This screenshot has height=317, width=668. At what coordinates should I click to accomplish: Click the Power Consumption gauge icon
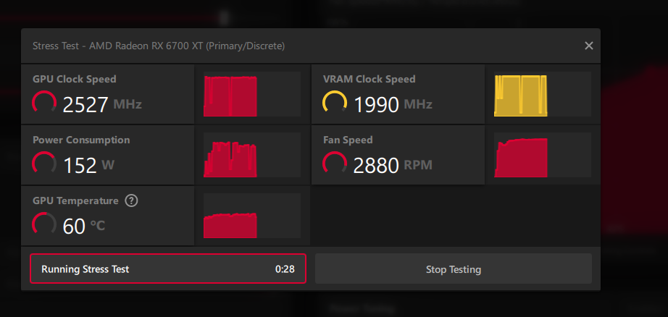[44, 163]
